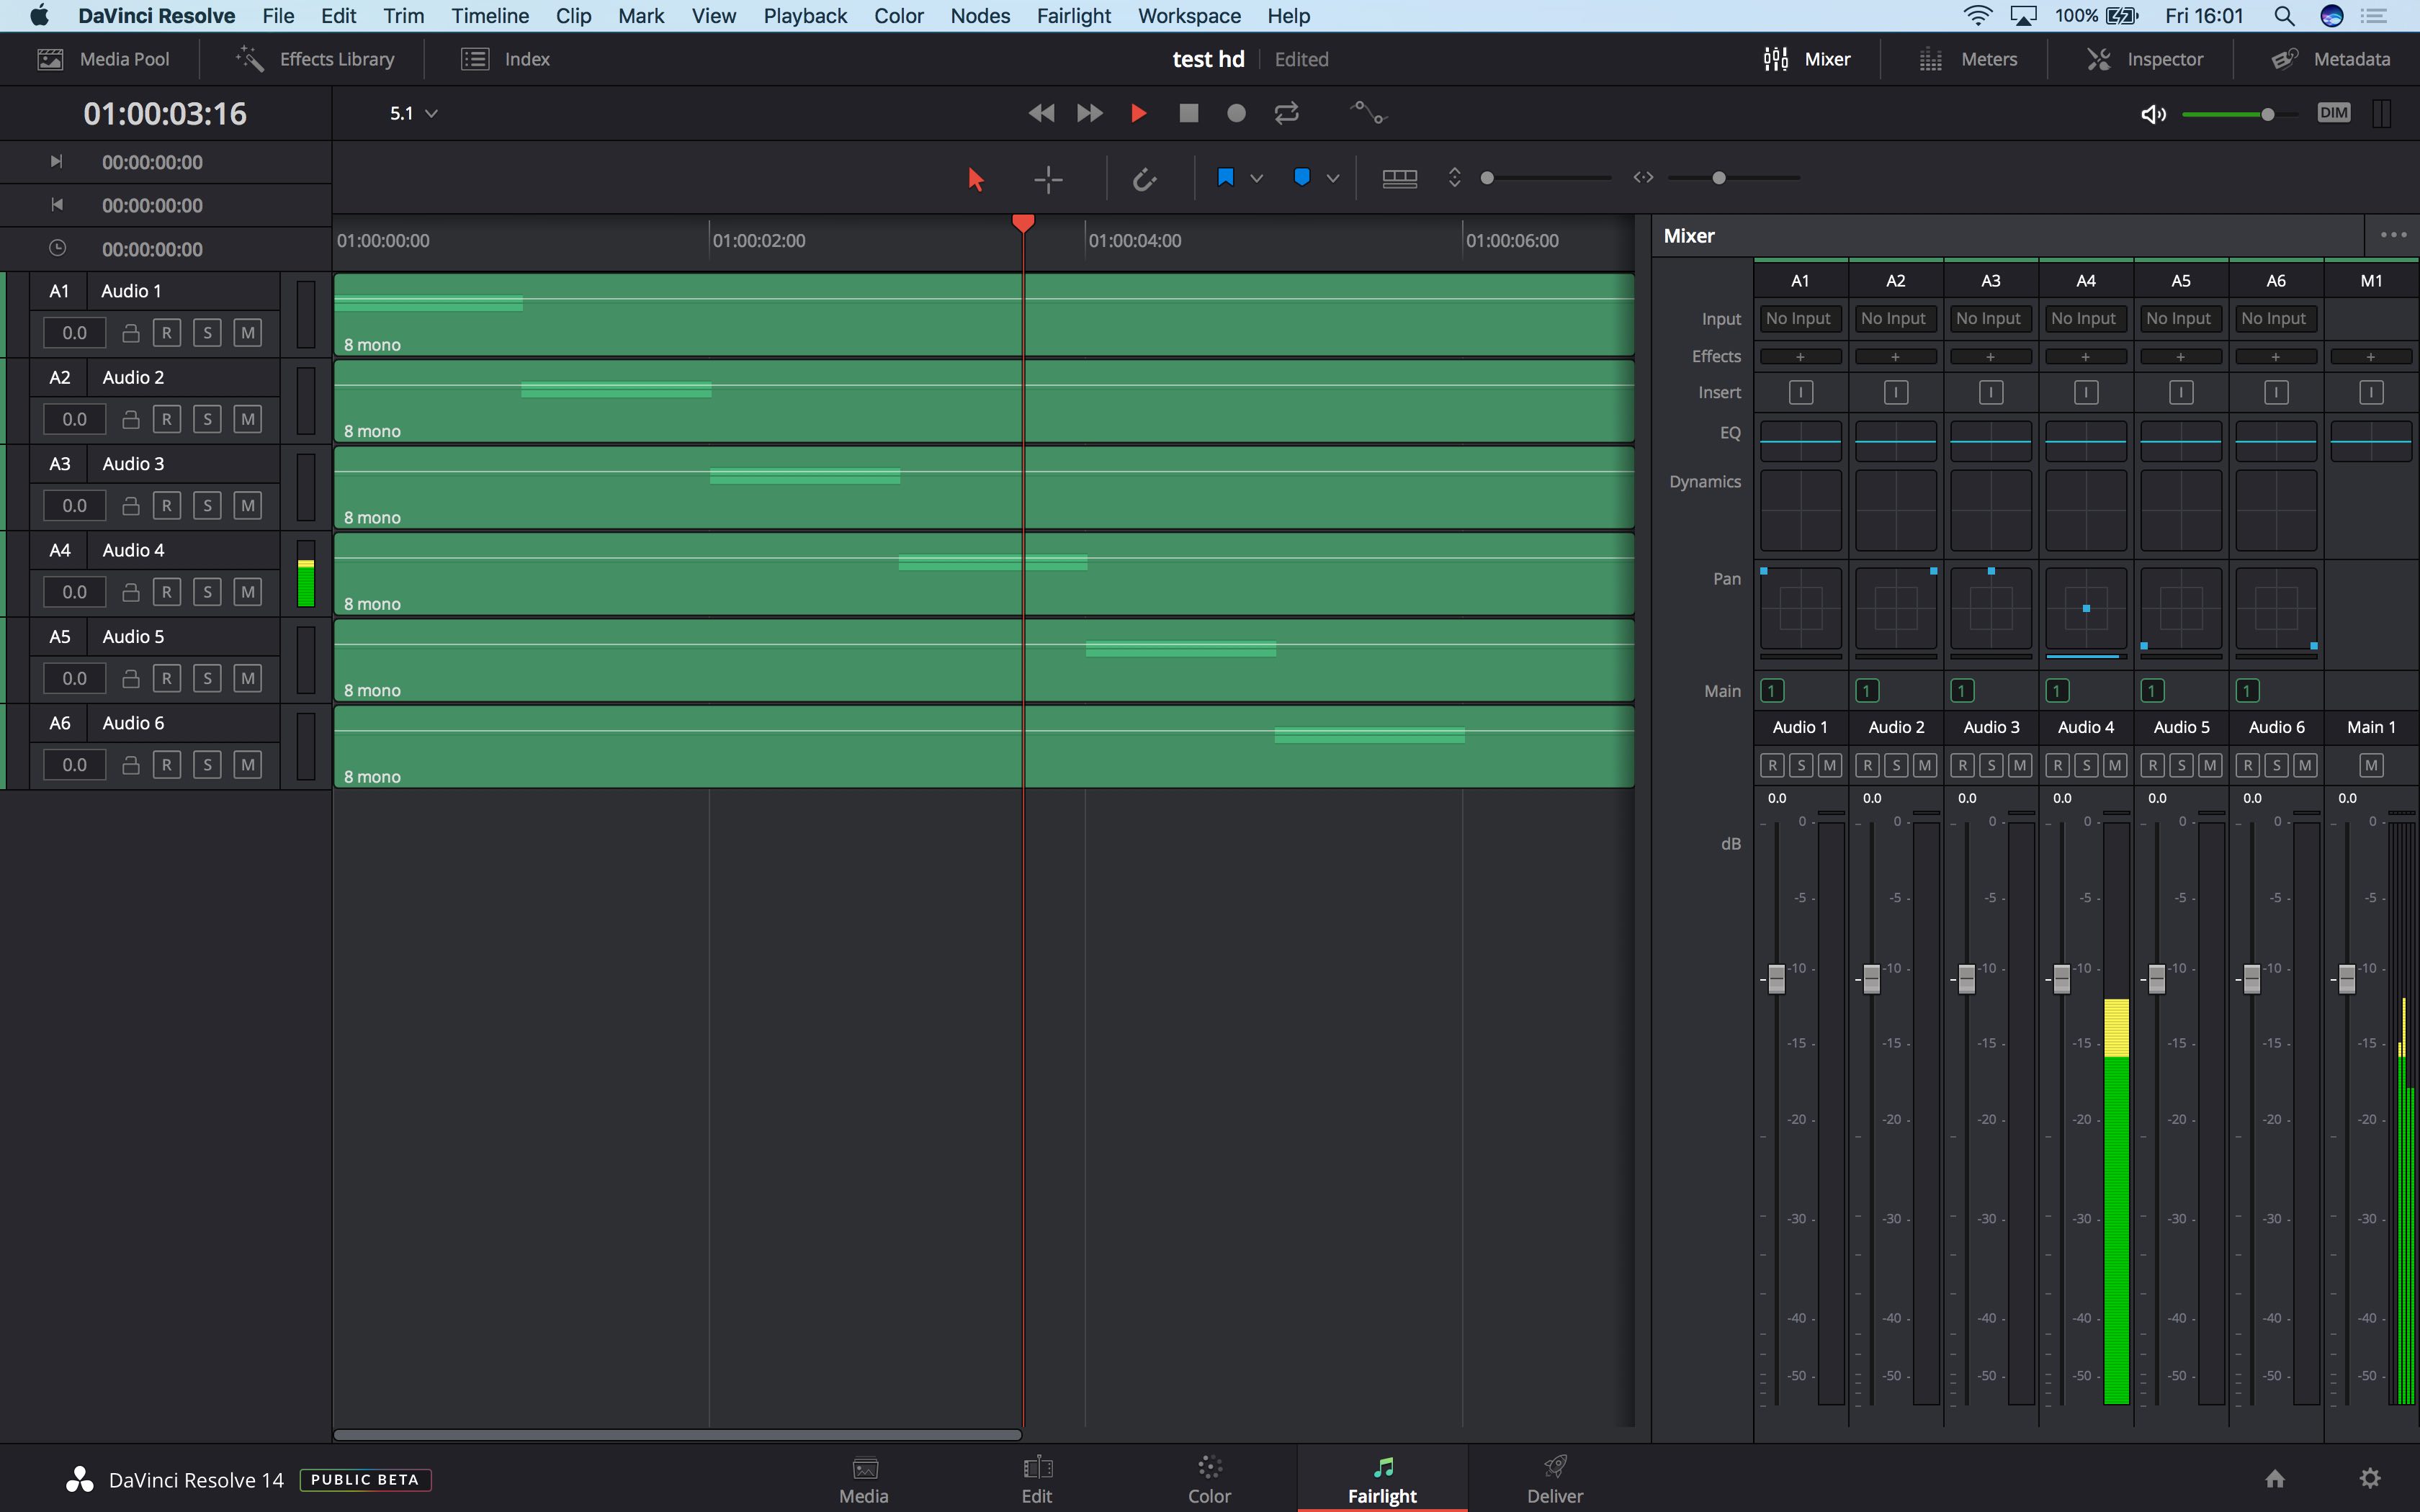The width and height of the screenshot is (2420, 1512).
Task: Click the timeline view options icon
Action: click(1399, 178)
